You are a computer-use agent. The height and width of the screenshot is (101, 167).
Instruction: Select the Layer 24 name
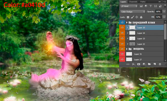[141, 33]
